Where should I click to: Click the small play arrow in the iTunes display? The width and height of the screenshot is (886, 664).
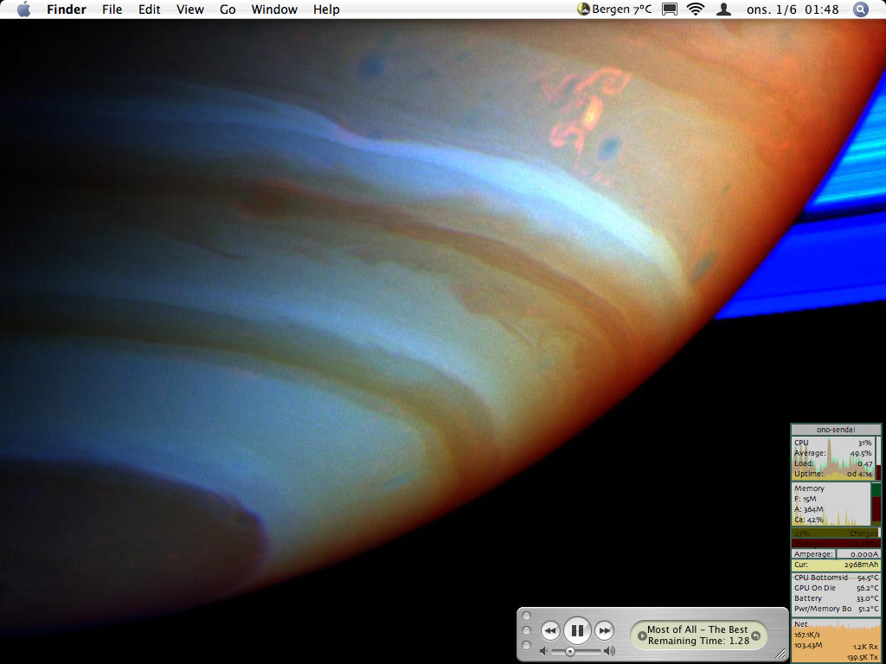click(642, 635)
